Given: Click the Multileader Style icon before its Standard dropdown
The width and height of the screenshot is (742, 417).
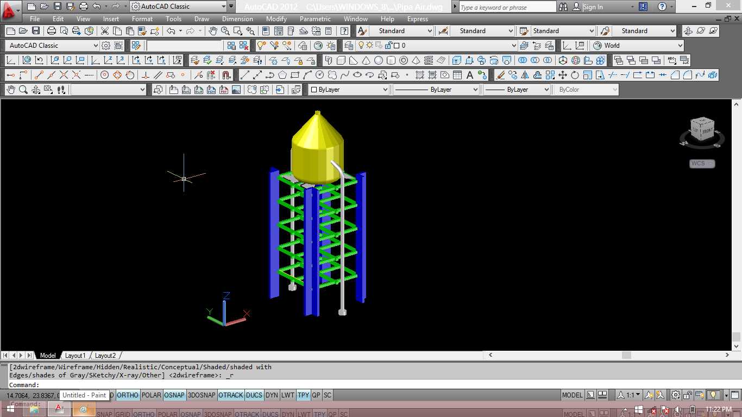Looking at the screenshot, I should pos(605,31).
